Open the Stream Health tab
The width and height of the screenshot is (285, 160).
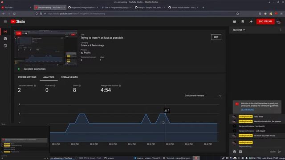[x=69, y=77]
